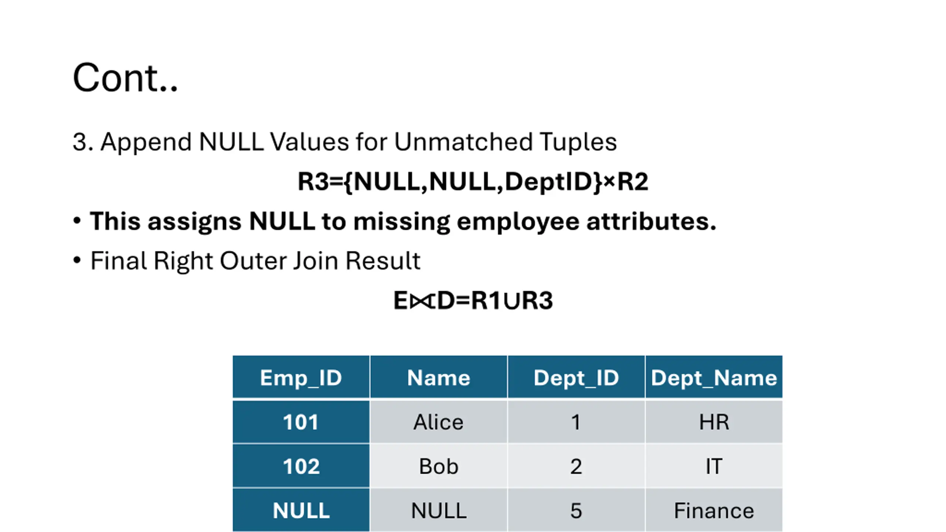Image resolution: width=946 pixels, height=532 pixels.
Task: Select the Dept_ID column header
Action: click(x=576, y=377)
